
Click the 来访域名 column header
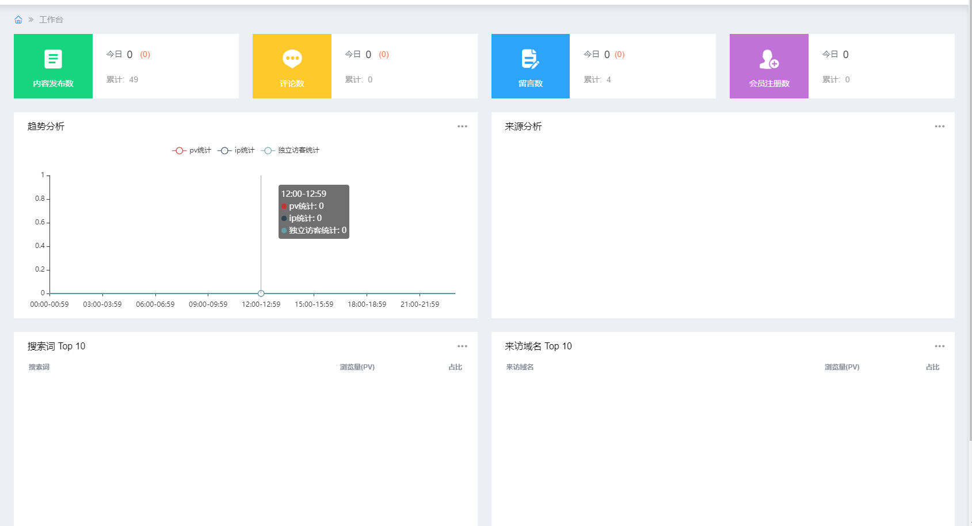520,367
